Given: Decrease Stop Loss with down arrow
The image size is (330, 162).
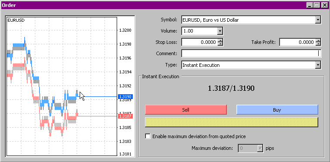Looking at the screenshot, I should click(220, 44).
